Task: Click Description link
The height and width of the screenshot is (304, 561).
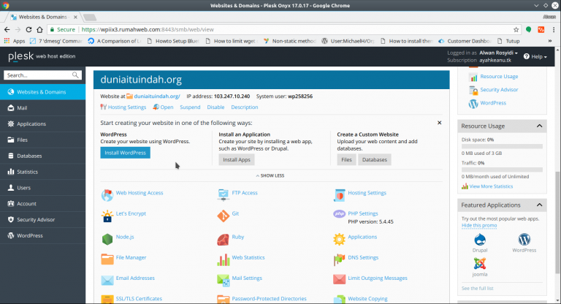Action: [x=245, y=107]
